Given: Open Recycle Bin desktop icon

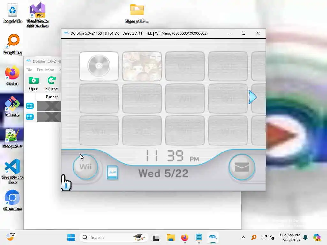Looking at the screenshot, I should click(12, 13).
